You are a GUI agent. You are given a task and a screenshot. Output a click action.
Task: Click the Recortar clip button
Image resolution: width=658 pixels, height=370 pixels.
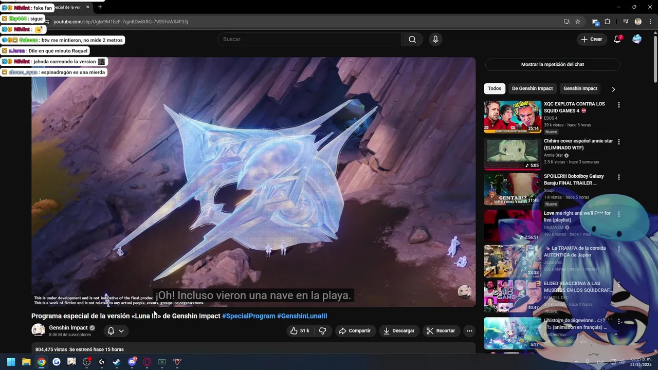(441, 331)
